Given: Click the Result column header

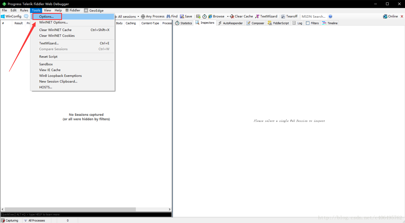Looking at the screenshot, I should (x=19, y=23).
